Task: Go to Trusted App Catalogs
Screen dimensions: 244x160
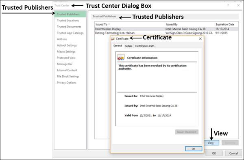Action: [x=70, y=33]
